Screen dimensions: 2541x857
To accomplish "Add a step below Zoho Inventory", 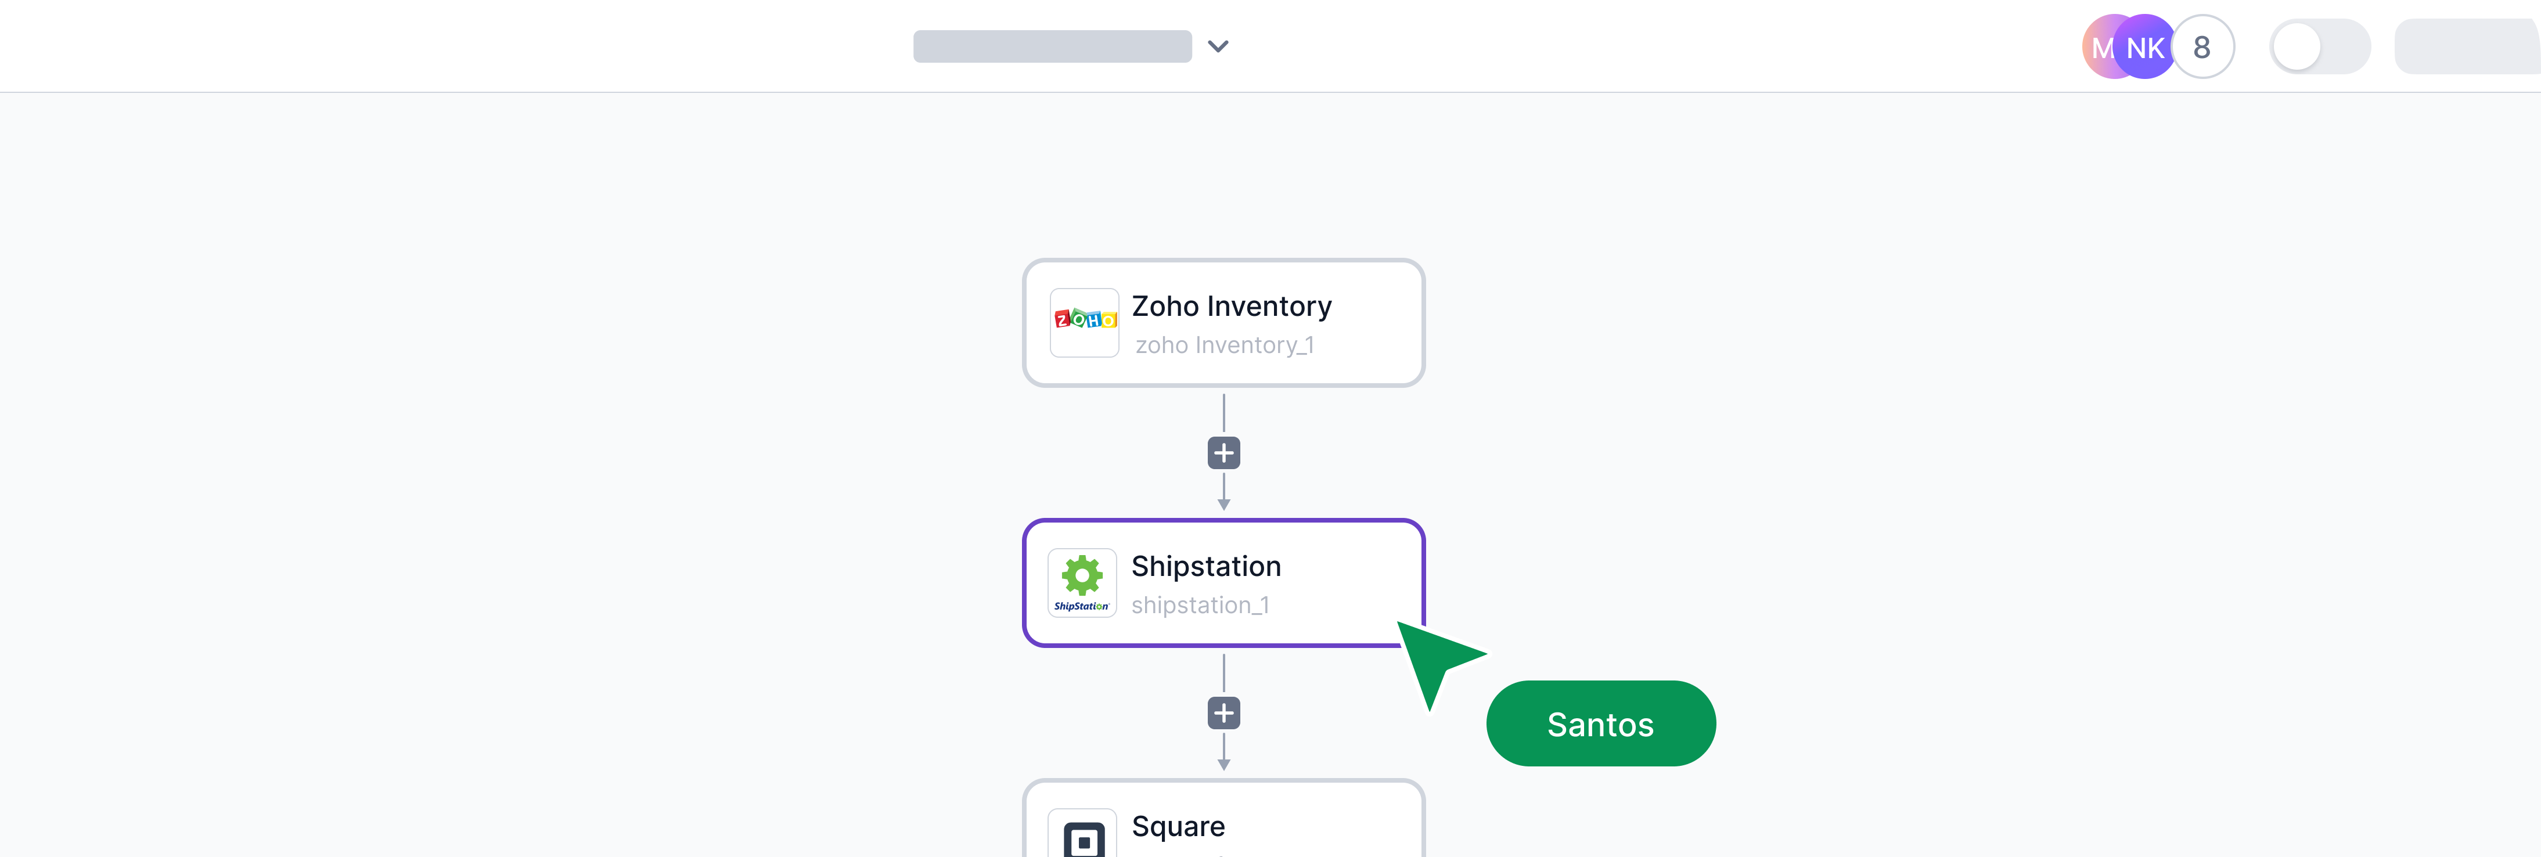I will click(x=1223, y=453).
